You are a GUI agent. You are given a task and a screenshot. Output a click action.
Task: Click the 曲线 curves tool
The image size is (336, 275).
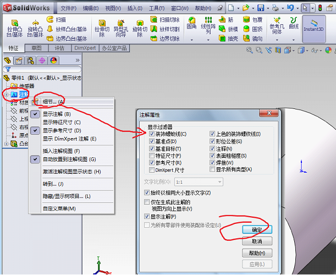[294, 23]
